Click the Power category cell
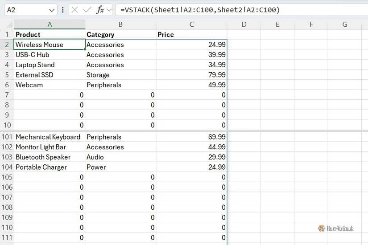The height and width of the screenshot is (245, 368). coord(120,167)
